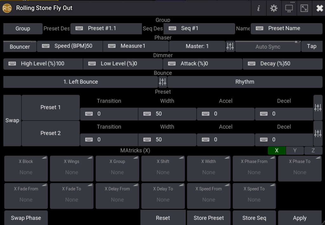
Task: Open the X Shift dropdown
Action: point(163,169)
